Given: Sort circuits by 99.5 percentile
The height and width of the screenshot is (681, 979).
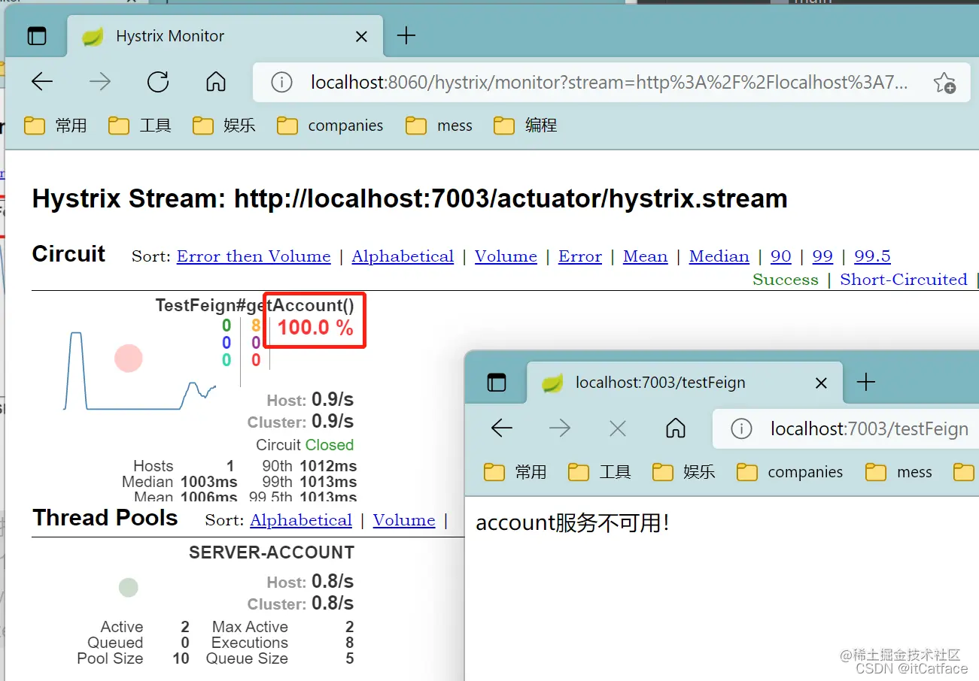Looking at the screenshot, I should pos(872,256).
